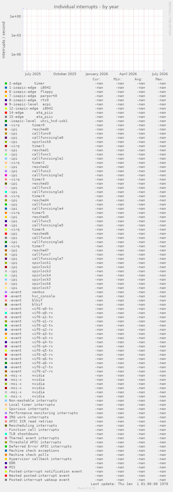Click the purple swatch beside 9-ioapic-level acpi
173x492 pixels.
[x=6, y=104]
